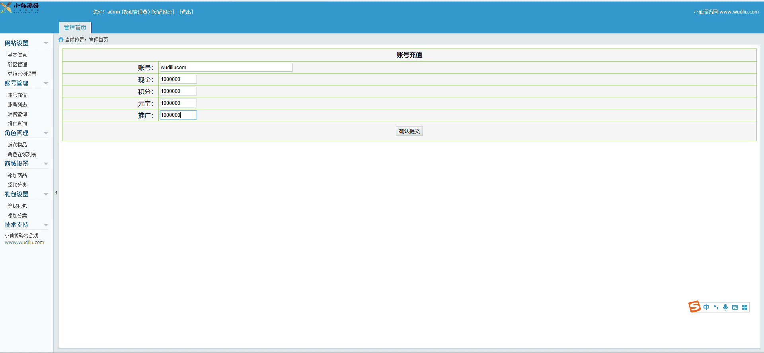Toggle the Chinese input mode indicator
764x353 pixels.
[x=706, y=307]
